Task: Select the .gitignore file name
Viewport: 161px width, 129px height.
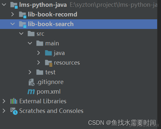Action: (x=50, y=82)
